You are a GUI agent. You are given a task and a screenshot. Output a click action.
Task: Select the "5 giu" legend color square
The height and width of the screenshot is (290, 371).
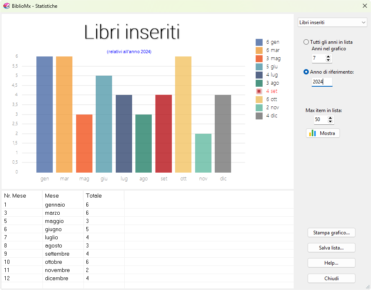pyautogui.click(x=259, y=67)
